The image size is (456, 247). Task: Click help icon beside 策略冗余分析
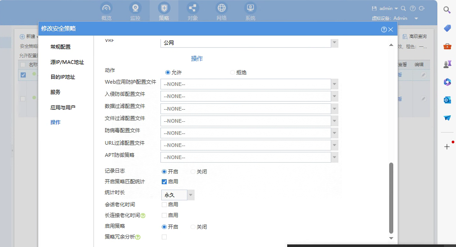tap(138, 237)
